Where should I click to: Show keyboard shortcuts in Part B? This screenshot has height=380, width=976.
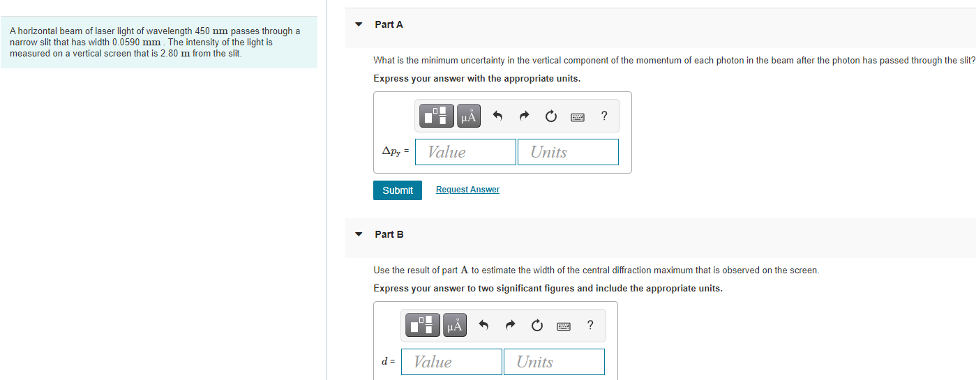564,326
